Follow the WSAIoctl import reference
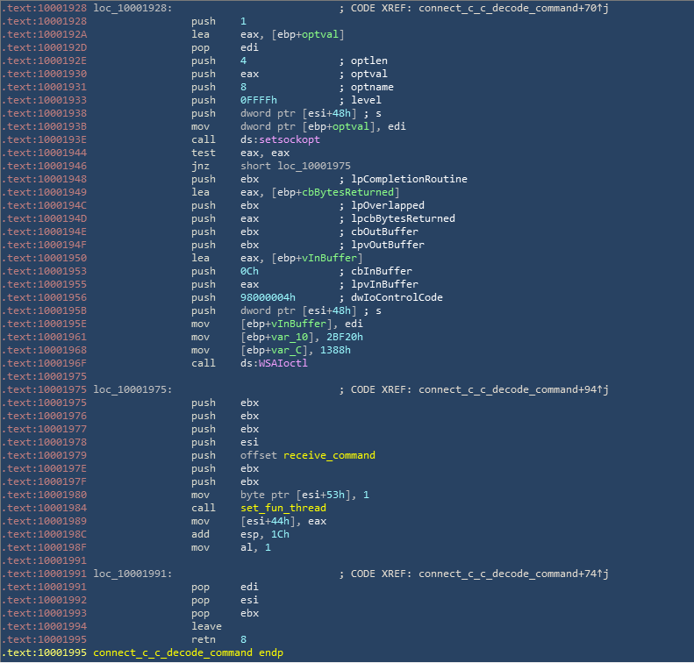Viewport: 694px width, 663px height. [283, 363]
